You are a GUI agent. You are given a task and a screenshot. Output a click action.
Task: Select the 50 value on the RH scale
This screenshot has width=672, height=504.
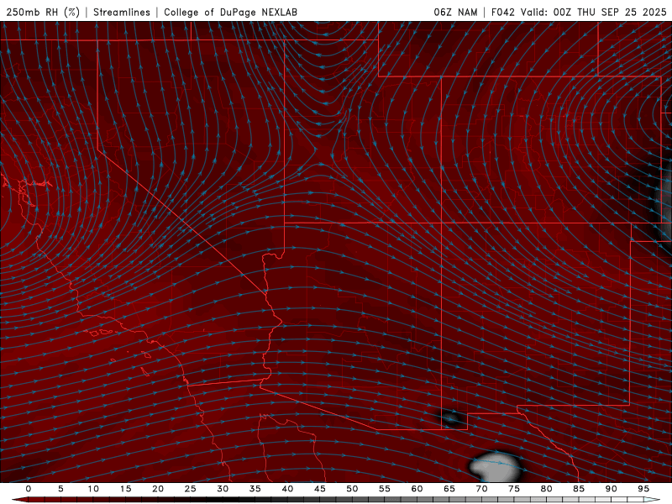tap(352, 489)
